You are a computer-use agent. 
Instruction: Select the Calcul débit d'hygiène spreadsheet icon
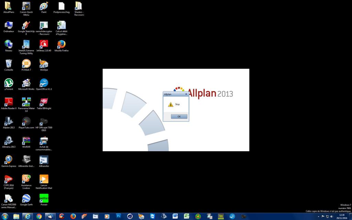(61, 28)
